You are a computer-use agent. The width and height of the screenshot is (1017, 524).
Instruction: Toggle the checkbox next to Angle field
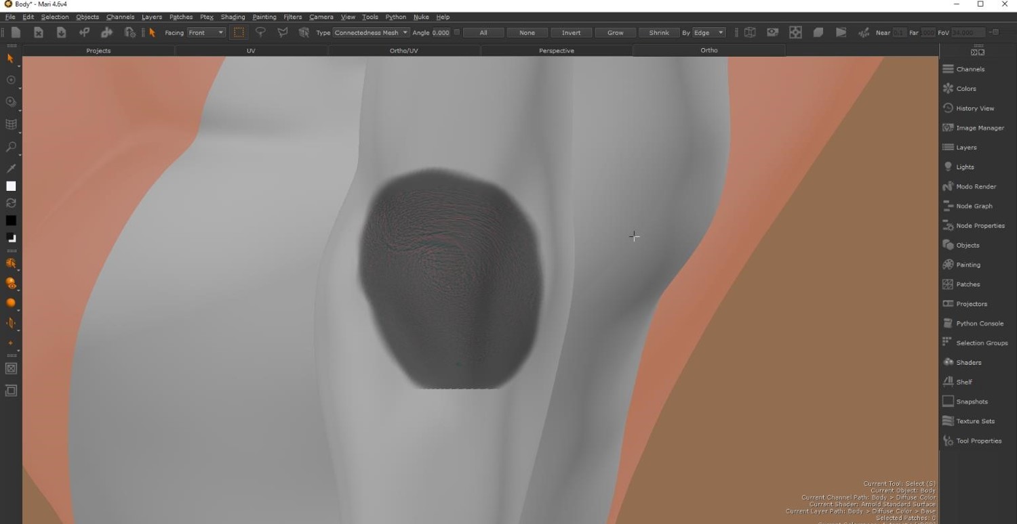456,32
